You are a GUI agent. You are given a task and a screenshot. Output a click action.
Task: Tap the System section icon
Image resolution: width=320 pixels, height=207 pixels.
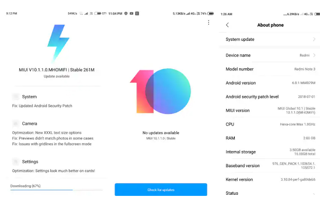16,97
